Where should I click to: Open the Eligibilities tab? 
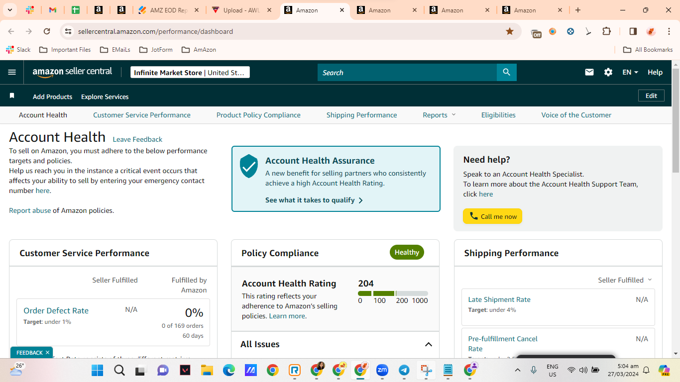(x=498, y=115)
